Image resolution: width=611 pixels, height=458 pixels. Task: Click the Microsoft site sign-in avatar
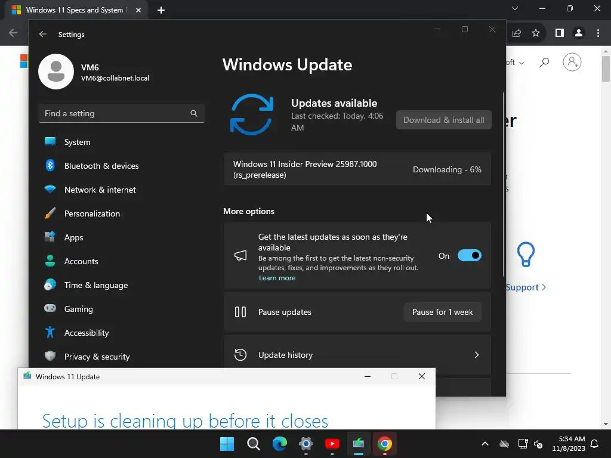[572, 62]
